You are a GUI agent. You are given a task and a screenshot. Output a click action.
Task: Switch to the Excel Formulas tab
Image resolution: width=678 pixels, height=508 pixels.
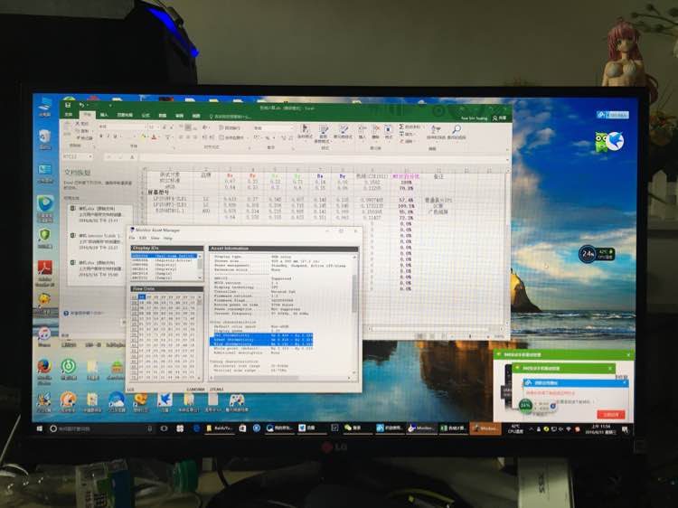(146, 116)
